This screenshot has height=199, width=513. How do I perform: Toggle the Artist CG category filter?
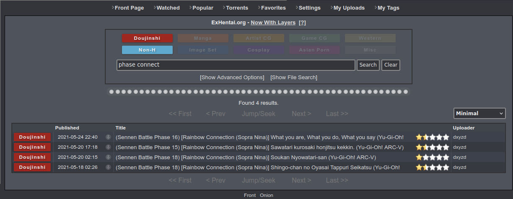(259, 38)
